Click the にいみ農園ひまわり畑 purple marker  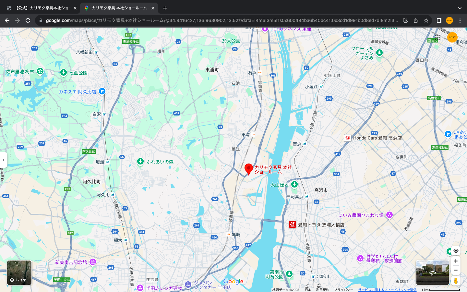coord(389,215)
